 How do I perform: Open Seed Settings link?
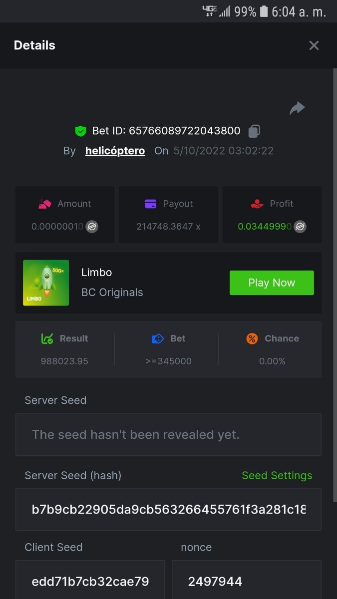277,476
